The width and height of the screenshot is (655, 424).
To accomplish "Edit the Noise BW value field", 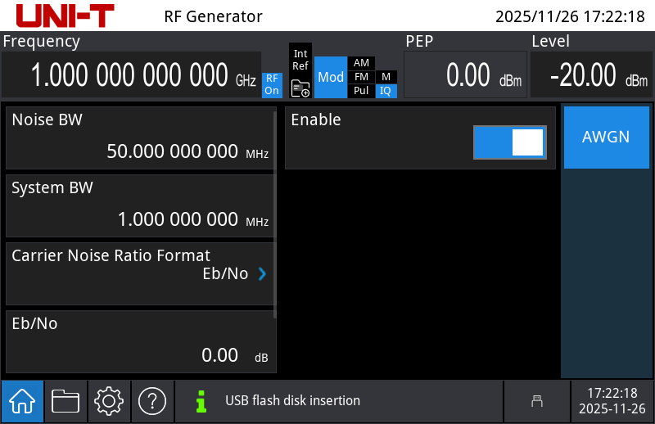I will click(x=141, y=138).
